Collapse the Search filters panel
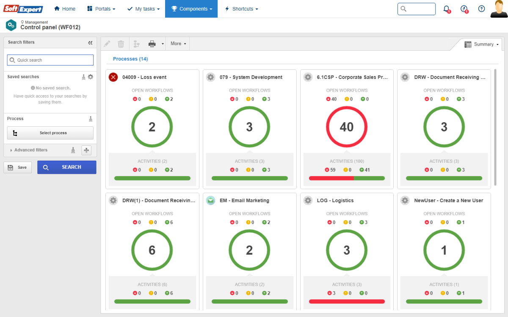The width and height of the screenshot is (508, 317). pyautogui.click(x=90, y=42)
